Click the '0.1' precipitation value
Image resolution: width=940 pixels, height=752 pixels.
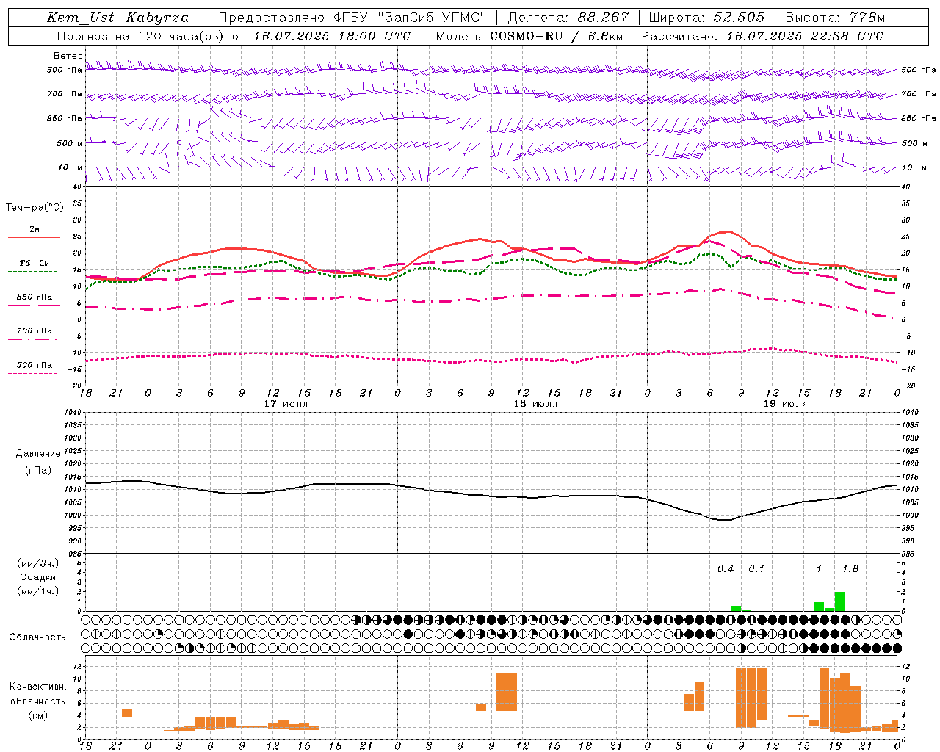(756, 569)
